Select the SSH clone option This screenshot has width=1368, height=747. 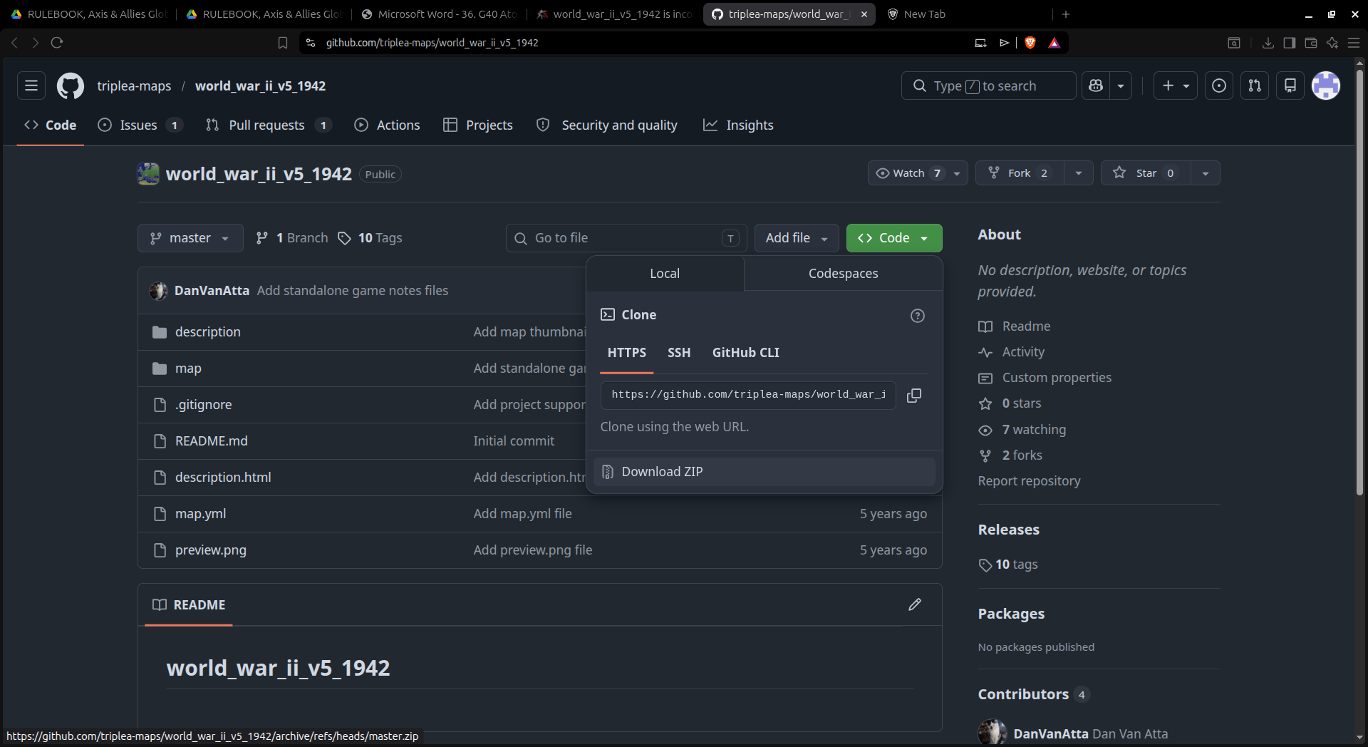679,353
